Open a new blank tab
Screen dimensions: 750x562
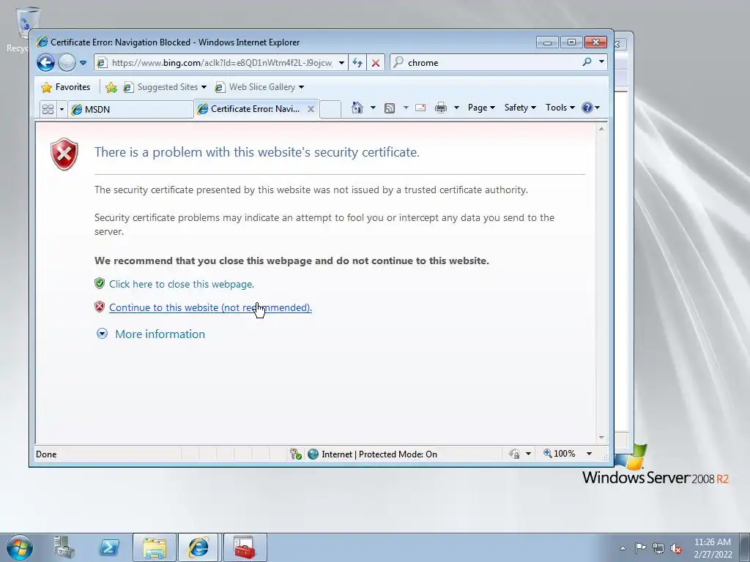pos(330,110)
